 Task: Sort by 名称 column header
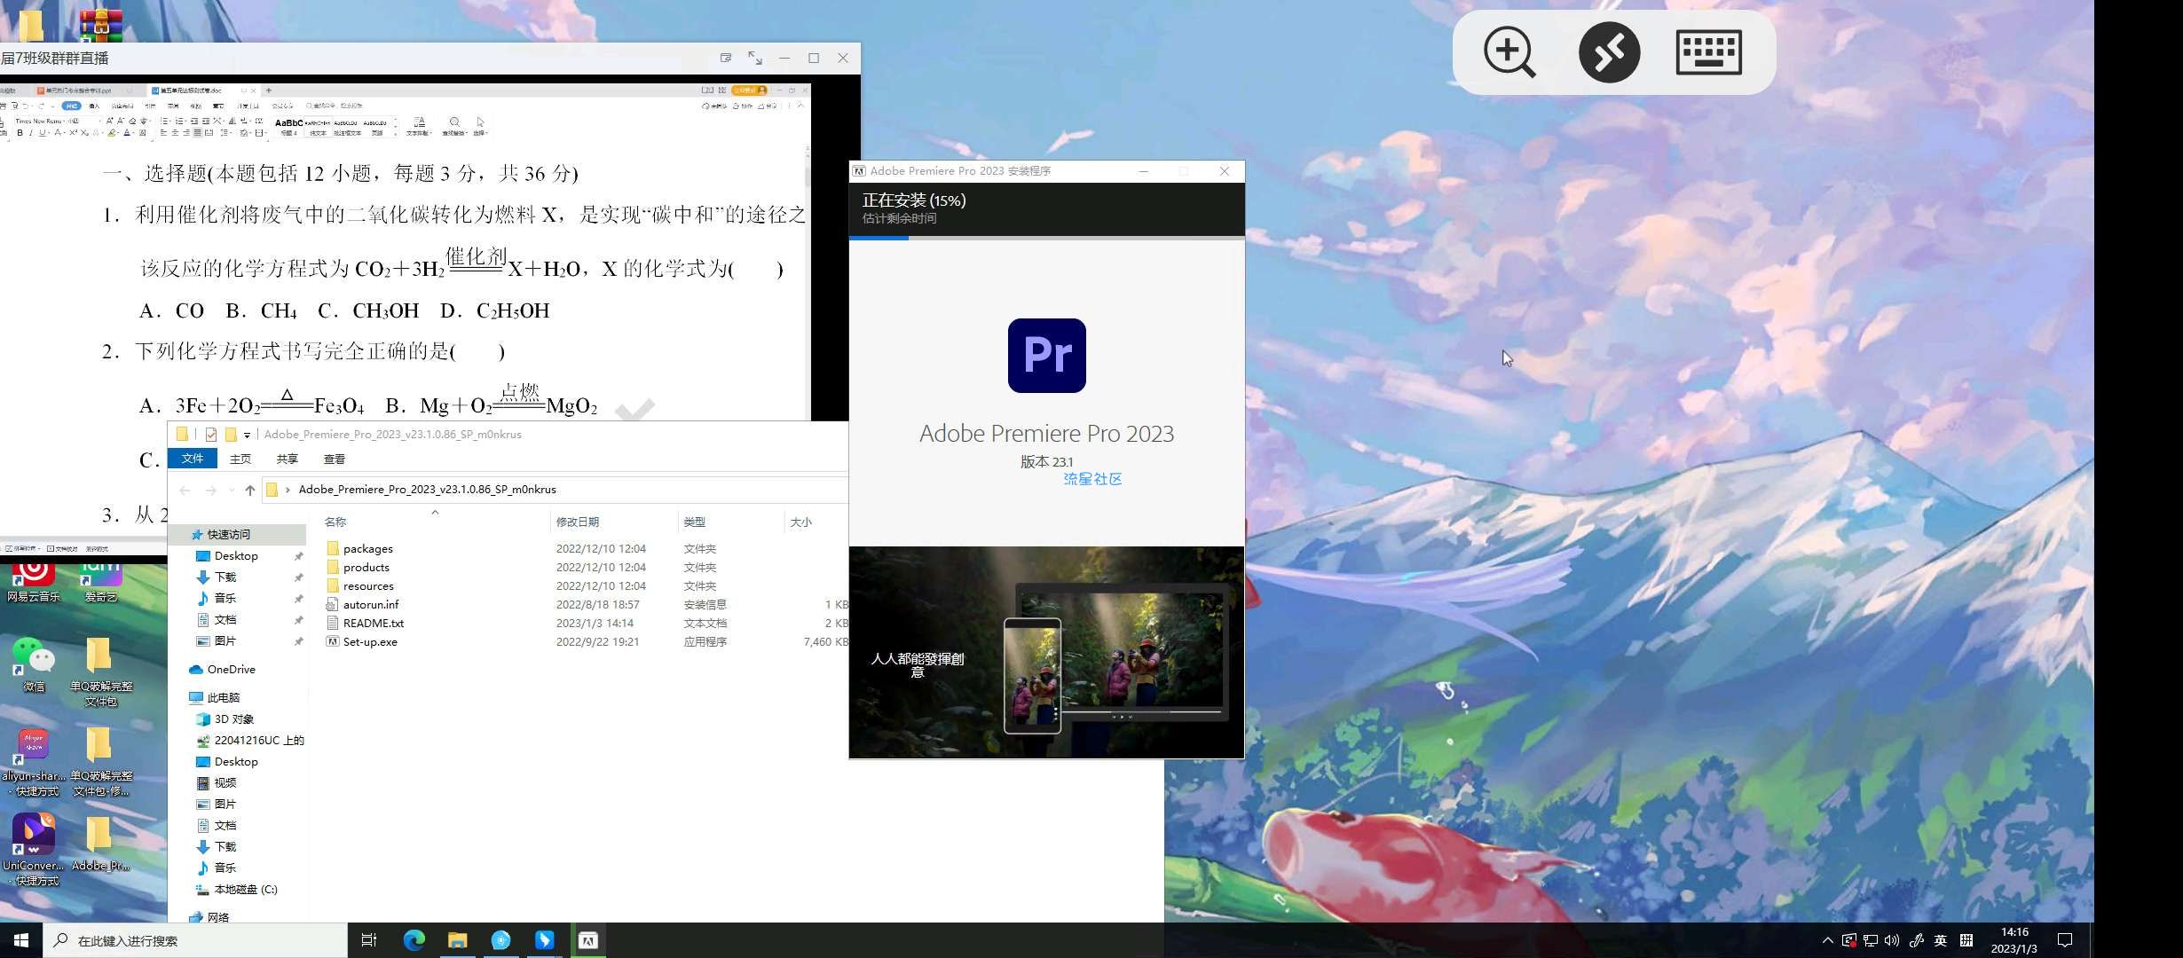tap(335, 522)
